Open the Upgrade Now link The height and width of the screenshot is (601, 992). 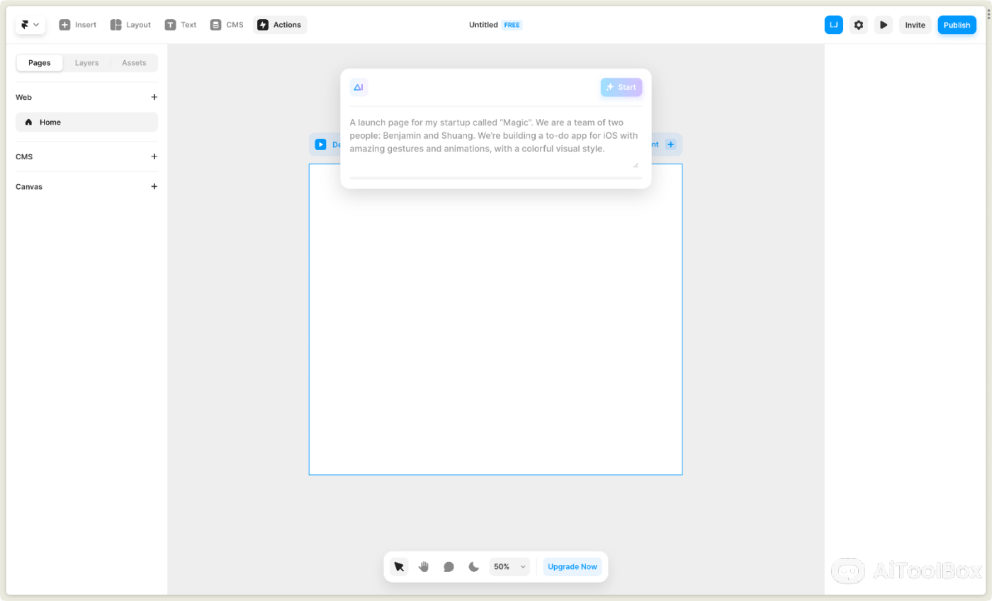pyautogui.click(x=572, y=566)
